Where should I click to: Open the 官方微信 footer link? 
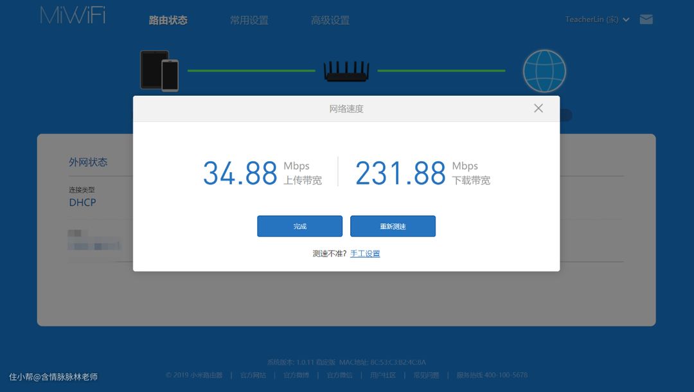tap(339, 375)
